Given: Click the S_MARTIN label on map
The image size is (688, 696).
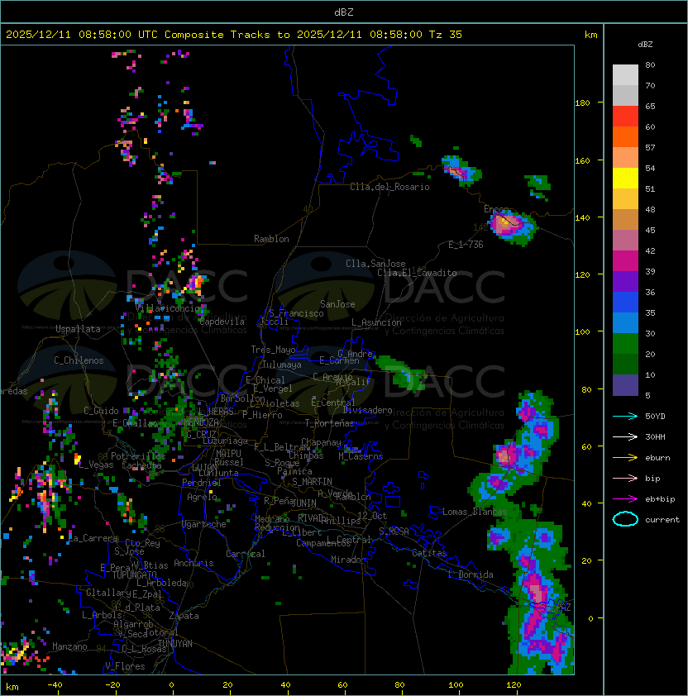Looking at the screenshot, I should pyautogui.click(x=312, y=482).
